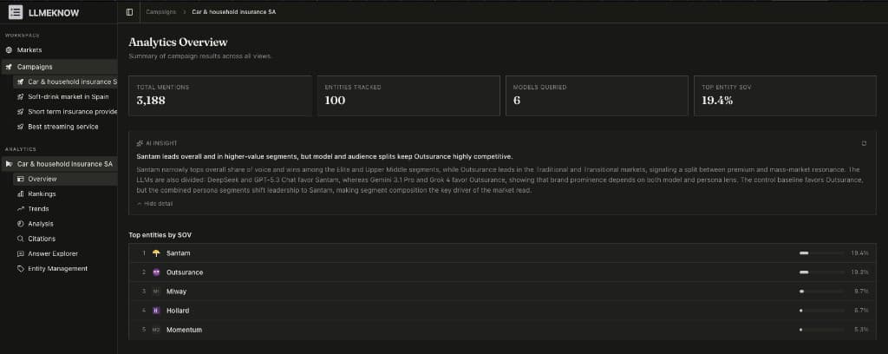Open Markets in the workspace sidebar
Image resolution: width=888 pixels, height=354 pixels.
[x=29, y=50]
